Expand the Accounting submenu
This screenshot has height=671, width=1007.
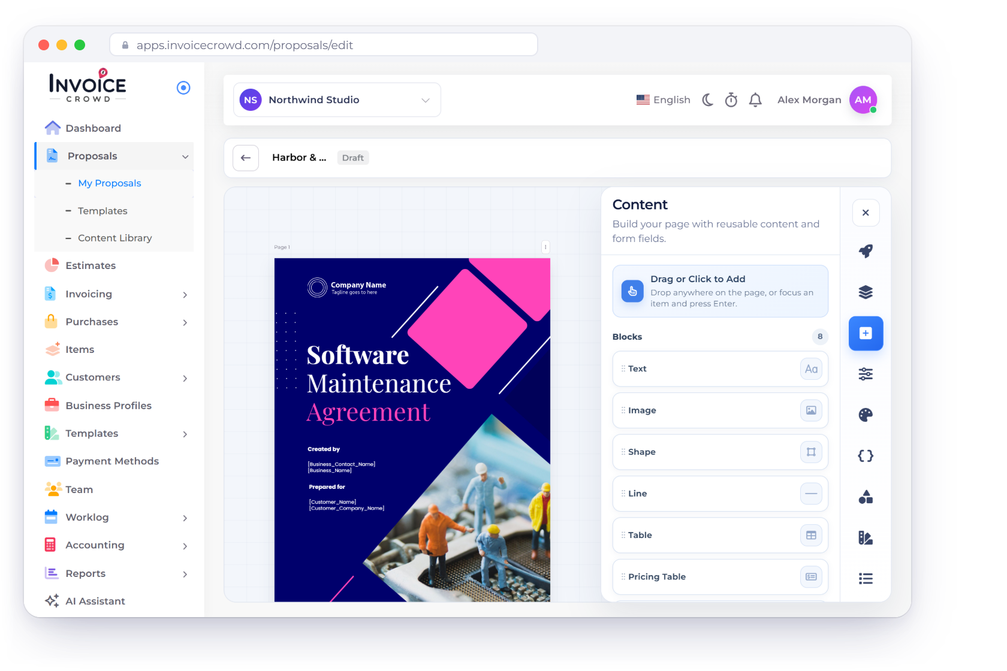point(185,546)
